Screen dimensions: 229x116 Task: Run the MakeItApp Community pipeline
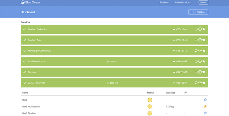pos(200,50)
